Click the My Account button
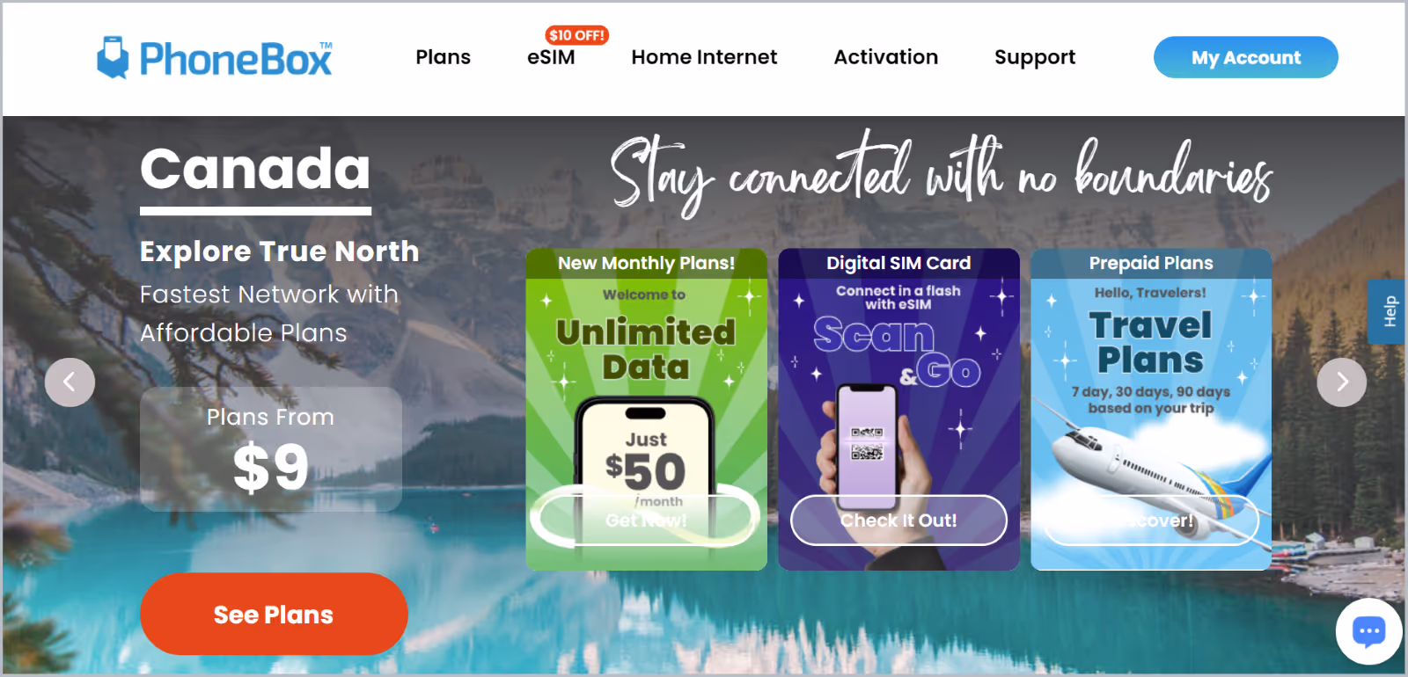 [x=1245, y=57]
